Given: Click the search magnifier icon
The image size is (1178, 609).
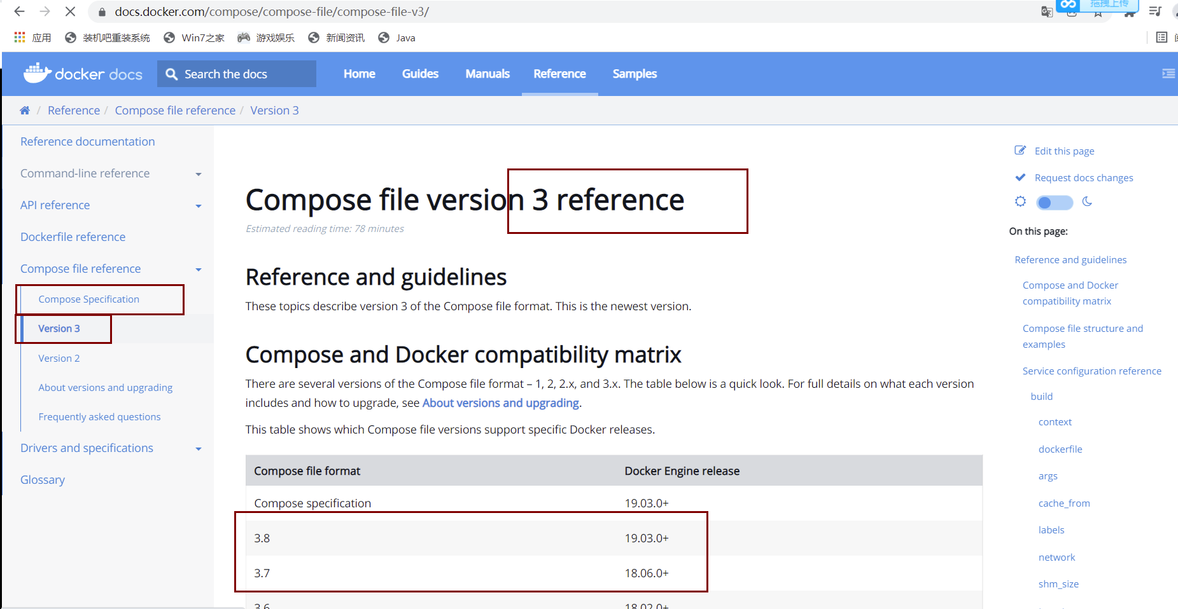Looking at the screenshot, I should 171,74.
